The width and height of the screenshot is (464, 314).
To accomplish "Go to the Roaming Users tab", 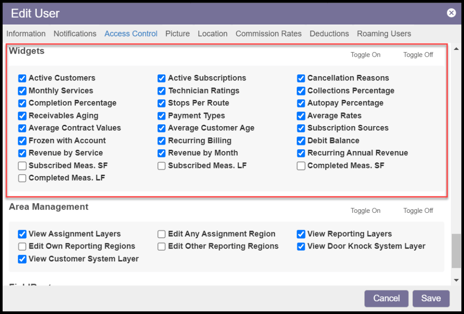I will click(384, 34).
